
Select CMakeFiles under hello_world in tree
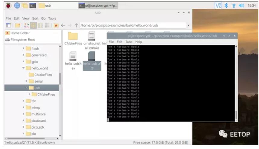[43, 75]
